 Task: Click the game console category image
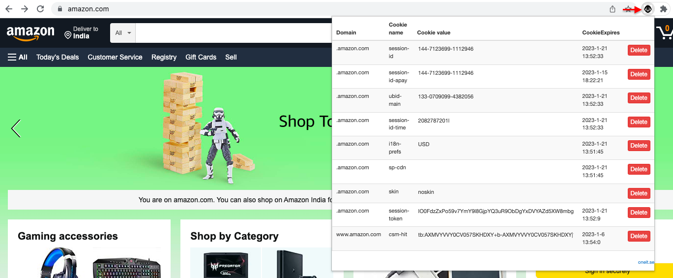(x=297, y=263)
